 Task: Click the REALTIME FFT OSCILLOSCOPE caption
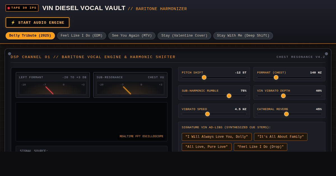pyautogui.click(x=141, y=137)
